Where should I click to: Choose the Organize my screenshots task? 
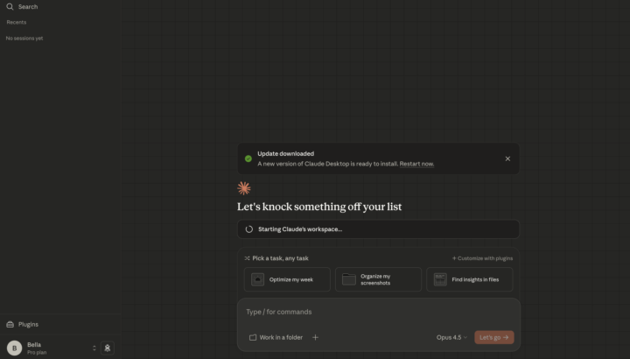pos(378,279)
